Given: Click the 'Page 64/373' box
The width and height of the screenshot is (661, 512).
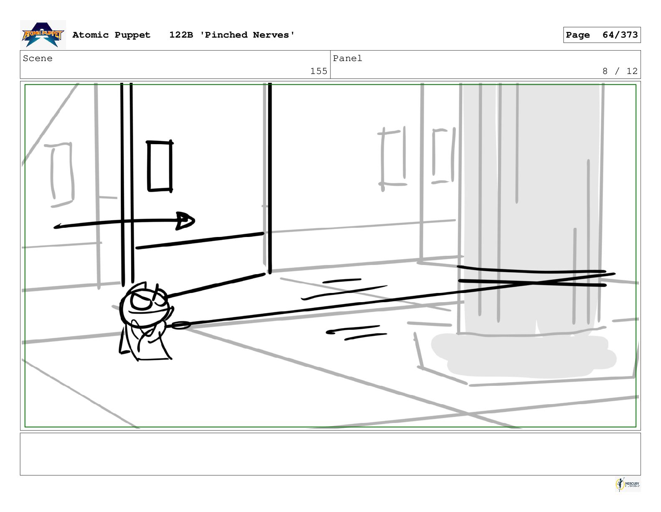Looking at the screenshot, I should 602,35.
